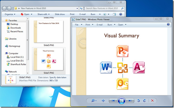Expand the address bar history dropdown
174x108 pixels.
pyautogui.click(x=77, y=8)
